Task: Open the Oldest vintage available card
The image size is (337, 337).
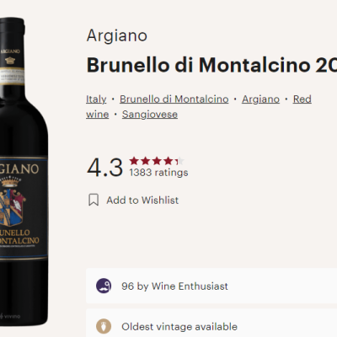Action: [x=211, y=324]
